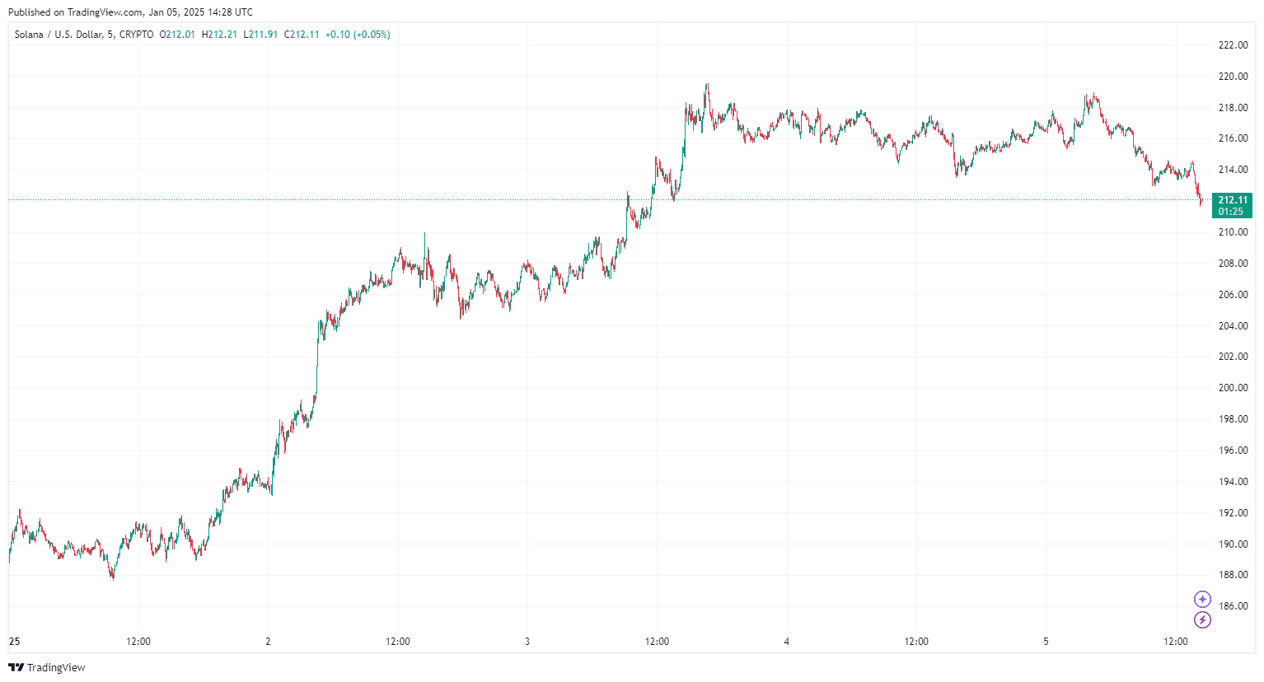Click the 220.00 price axis label

tap(1233, 77)
